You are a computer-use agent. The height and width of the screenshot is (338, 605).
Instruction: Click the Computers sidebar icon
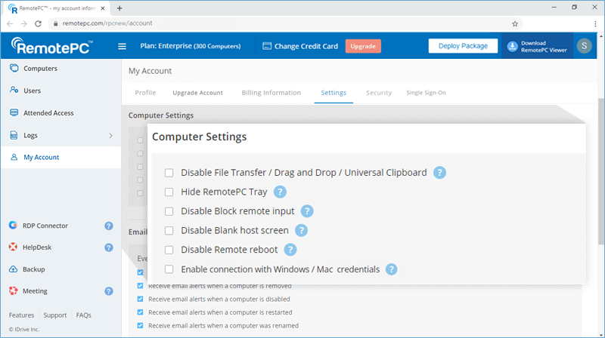(x=14, y=68)
